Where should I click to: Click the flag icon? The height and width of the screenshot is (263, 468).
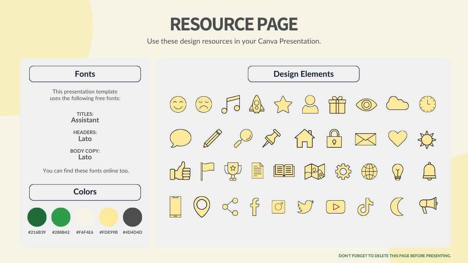click(x=207, y=171)
